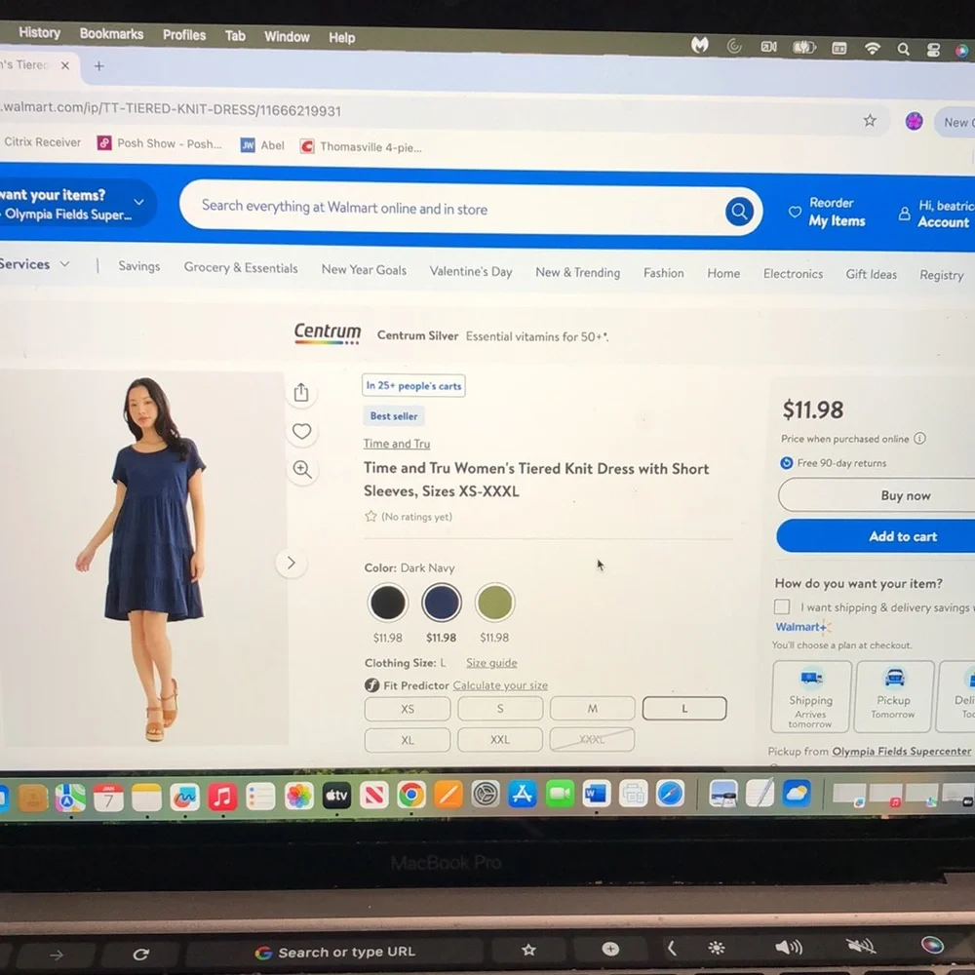
Task: Open Microsoft Word in the dock
Action: (597, 794)
